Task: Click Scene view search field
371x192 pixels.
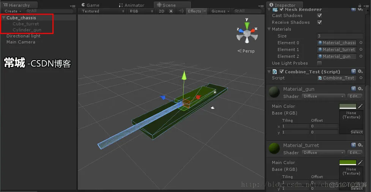Action: [x=248, y=11]
